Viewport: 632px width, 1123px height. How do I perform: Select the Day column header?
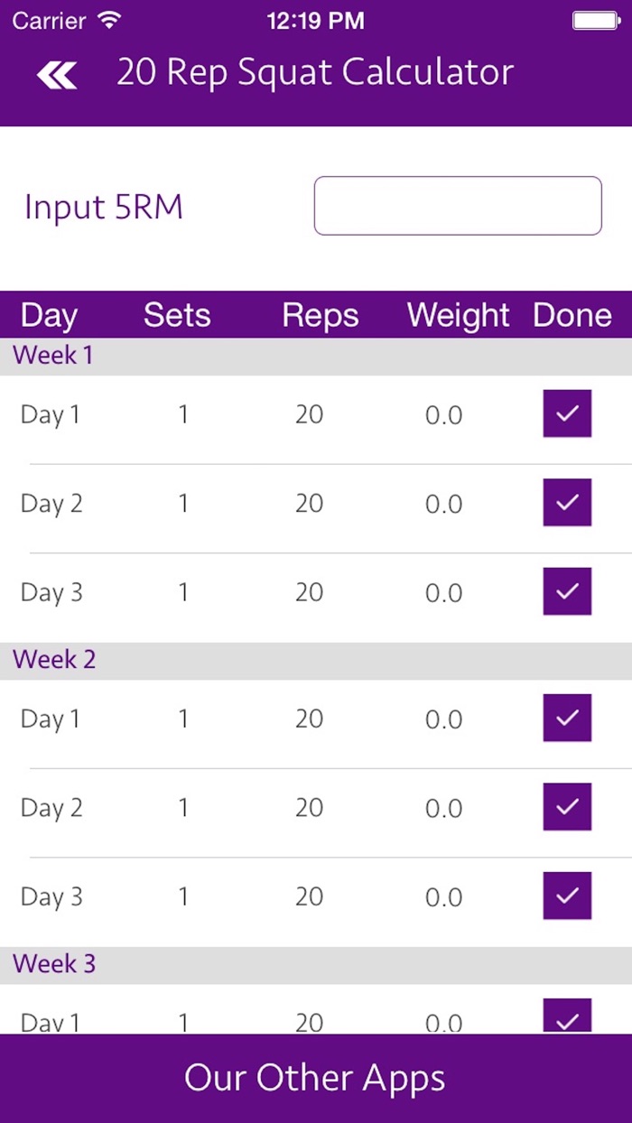tap(50, 316)
